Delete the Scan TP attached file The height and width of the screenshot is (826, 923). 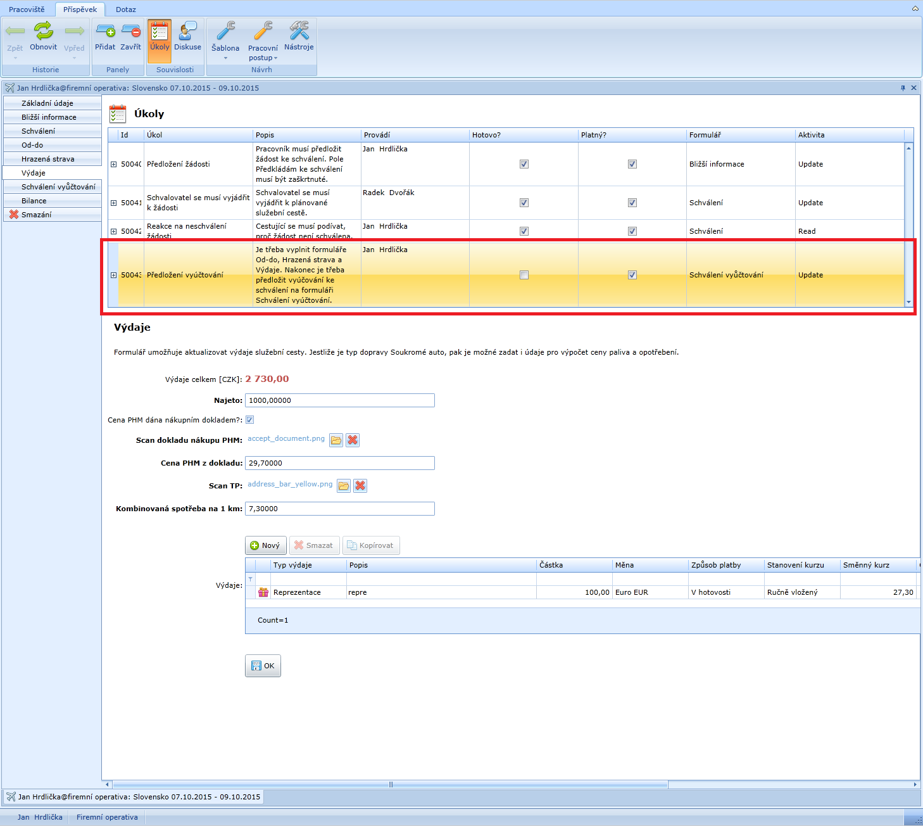tap(360, 486)
